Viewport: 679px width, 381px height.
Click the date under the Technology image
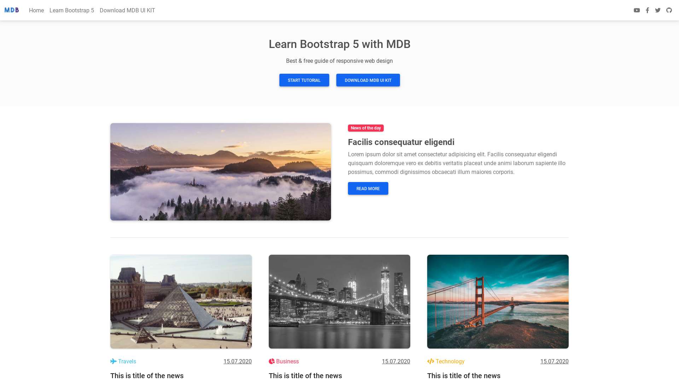click(555, 361)
